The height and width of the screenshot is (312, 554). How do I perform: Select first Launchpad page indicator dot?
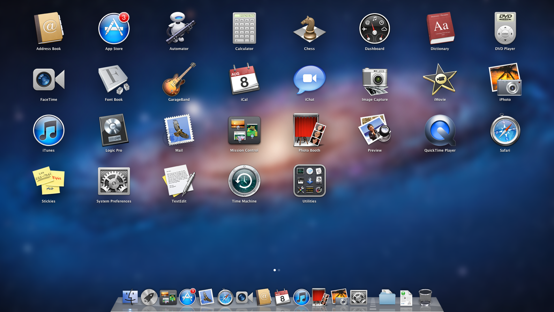pyautogui.click(x=274, y=270)
